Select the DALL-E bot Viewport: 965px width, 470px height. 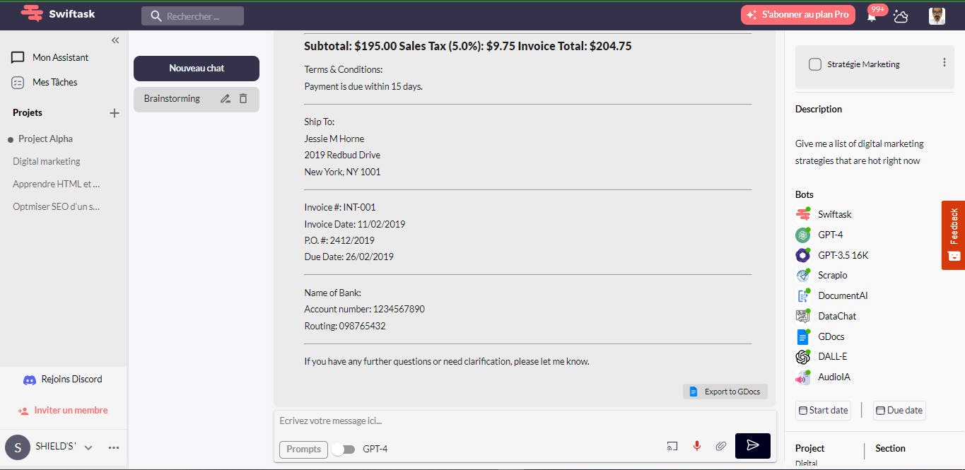821,357
